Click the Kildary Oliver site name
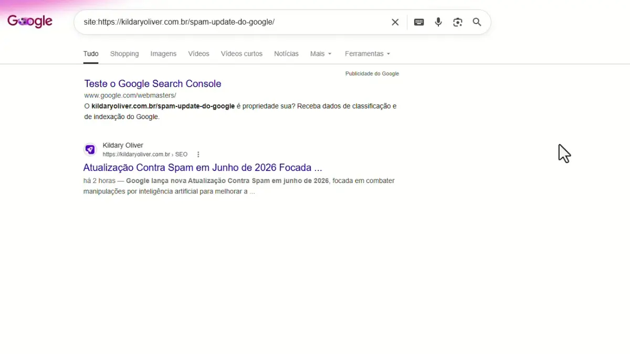630x354 pixels. pos(123,145)
